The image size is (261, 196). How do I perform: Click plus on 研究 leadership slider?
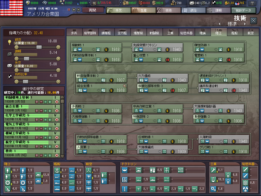[x=58, y=47]
